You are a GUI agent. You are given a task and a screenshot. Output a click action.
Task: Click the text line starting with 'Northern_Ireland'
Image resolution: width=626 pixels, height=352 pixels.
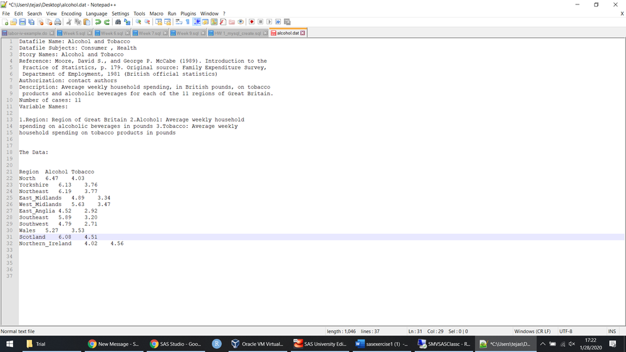pyautogui.click(x=71, y=244)
